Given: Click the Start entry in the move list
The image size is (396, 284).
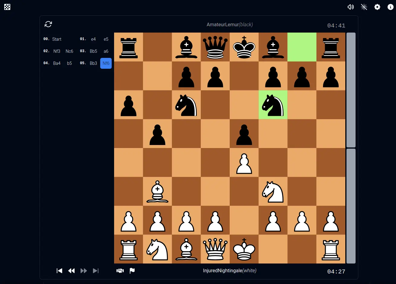Looking at the screenshot, I should click(x=57, y=39).
